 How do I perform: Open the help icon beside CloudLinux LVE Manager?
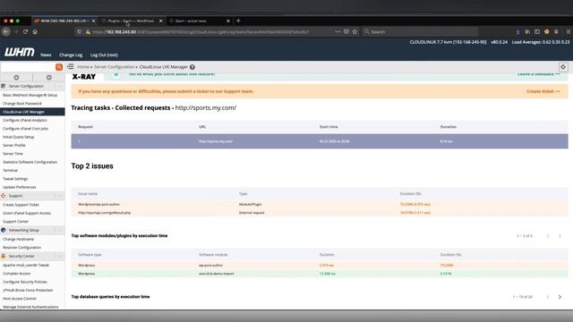192,67
